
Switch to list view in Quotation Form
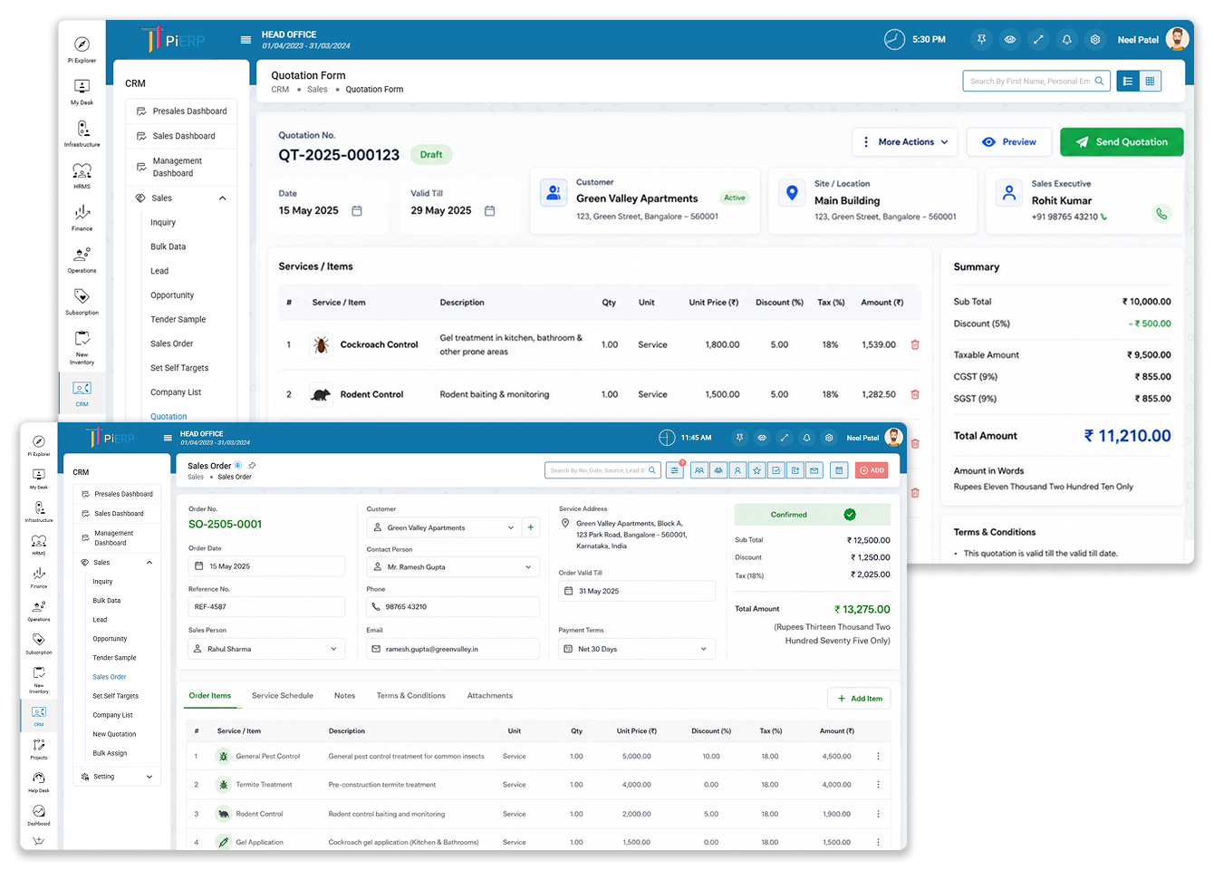(1128, 81)
